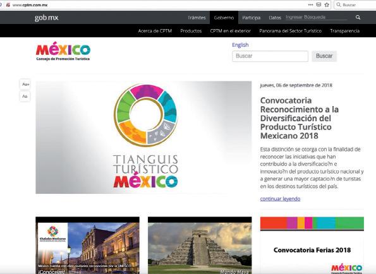This screenshot has width=376, height=274.
Task: Focus the Ingresar Búsqueda field
Action: tap(317, 17)
